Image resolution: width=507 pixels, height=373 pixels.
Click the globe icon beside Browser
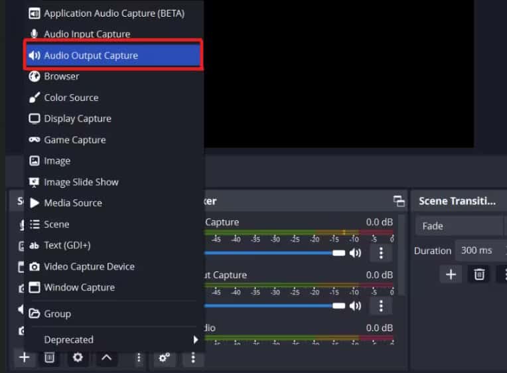click(x=35, y=76)
